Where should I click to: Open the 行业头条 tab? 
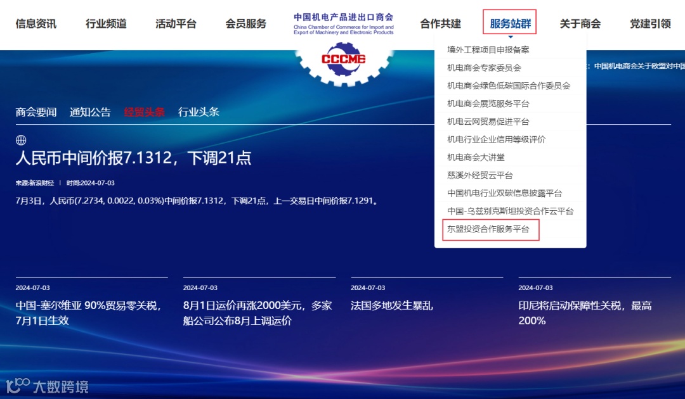coord(200,111)
